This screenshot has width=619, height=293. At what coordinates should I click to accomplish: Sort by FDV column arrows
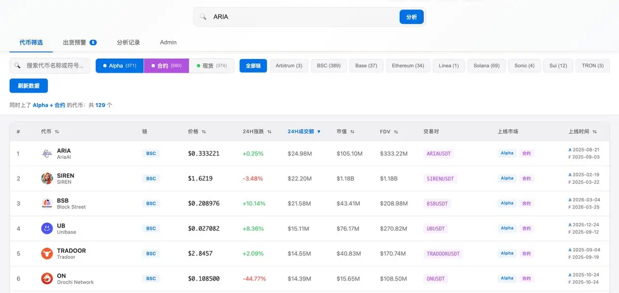(396, 132)
